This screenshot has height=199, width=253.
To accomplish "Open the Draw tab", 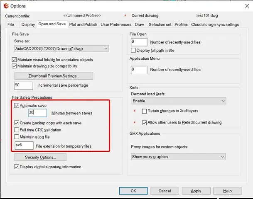I will click(139, 24).
